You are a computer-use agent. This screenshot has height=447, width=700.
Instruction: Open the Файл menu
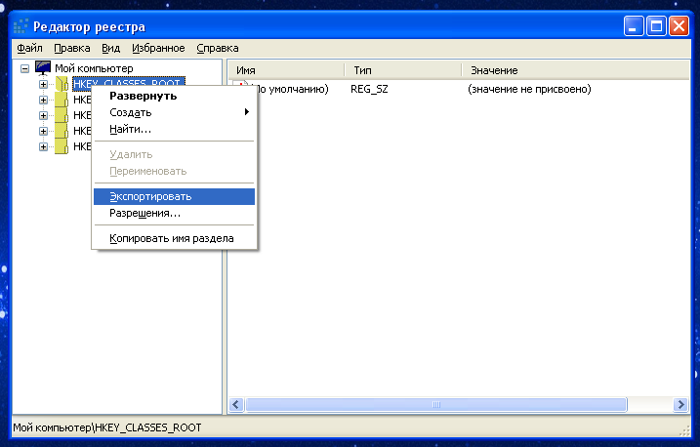[29, 48]
